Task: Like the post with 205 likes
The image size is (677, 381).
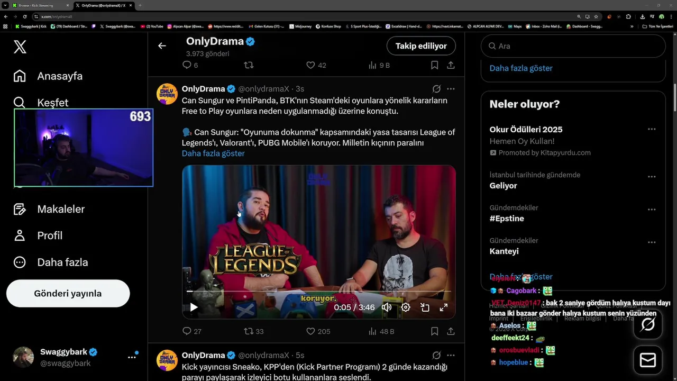Action: (318, 331)
